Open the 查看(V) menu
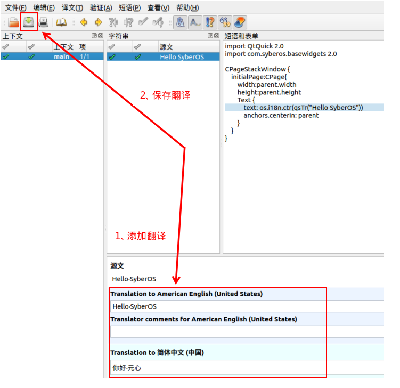 click(x=158, y=7)
